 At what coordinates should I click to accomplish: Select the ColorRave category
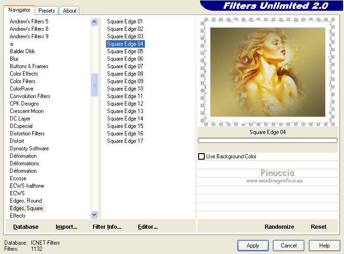[x=21, y=89]
